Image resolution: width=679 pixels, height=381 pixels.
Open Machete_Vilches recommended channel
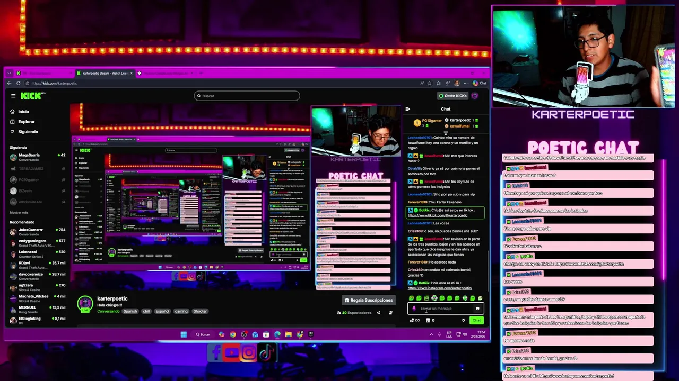37,298
